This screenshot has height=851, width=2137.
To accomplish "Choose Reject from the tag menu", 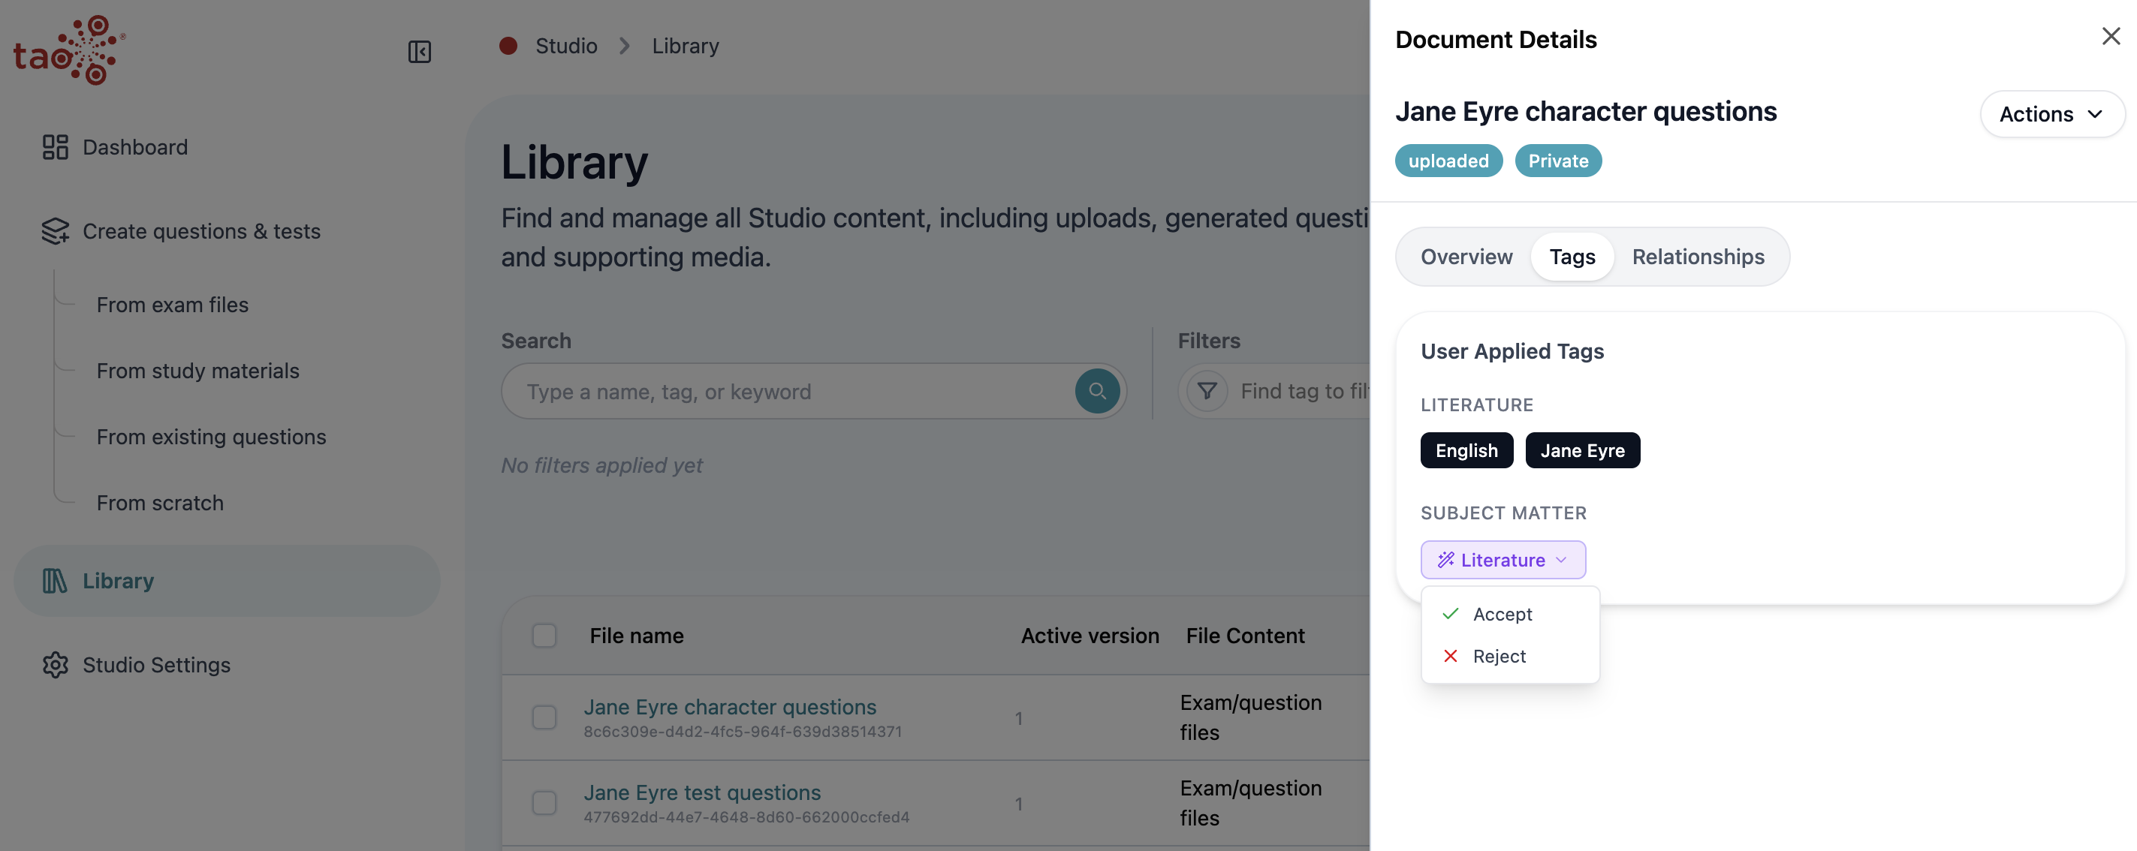I will tap(1510, 656).
